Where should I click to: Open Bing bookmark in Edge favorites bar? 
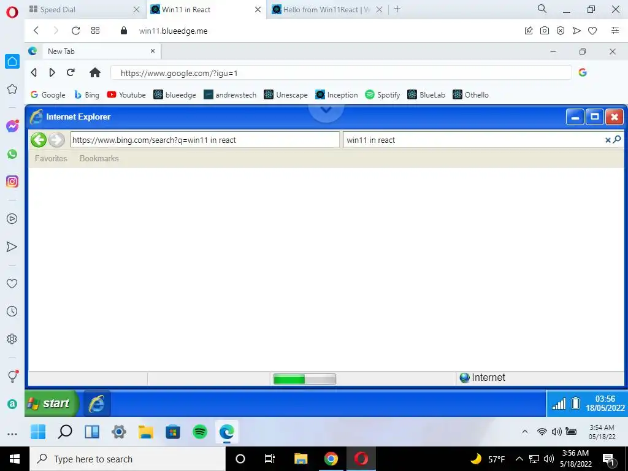[x=86, y=95]
